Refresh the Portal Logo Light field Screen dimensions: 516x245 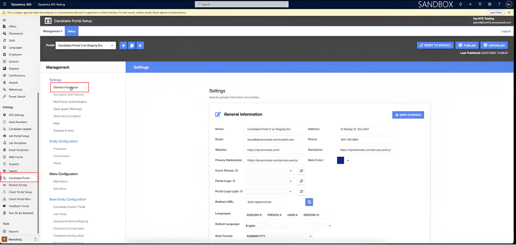[301, 192]
